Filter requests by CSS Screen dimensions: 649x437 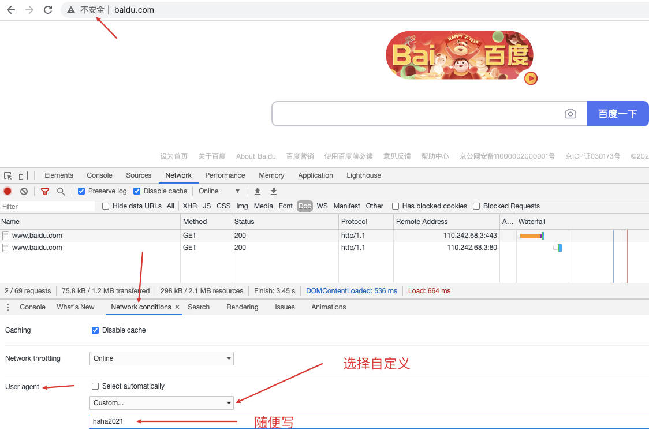click(223, 206)
